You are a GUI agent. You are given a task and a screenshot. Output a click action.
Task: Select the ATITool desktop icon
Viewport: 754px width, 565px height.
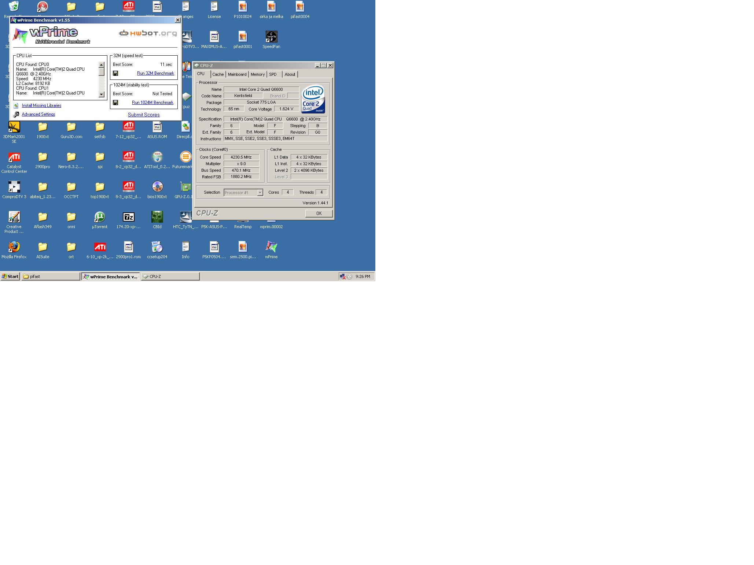click(157, 160)
